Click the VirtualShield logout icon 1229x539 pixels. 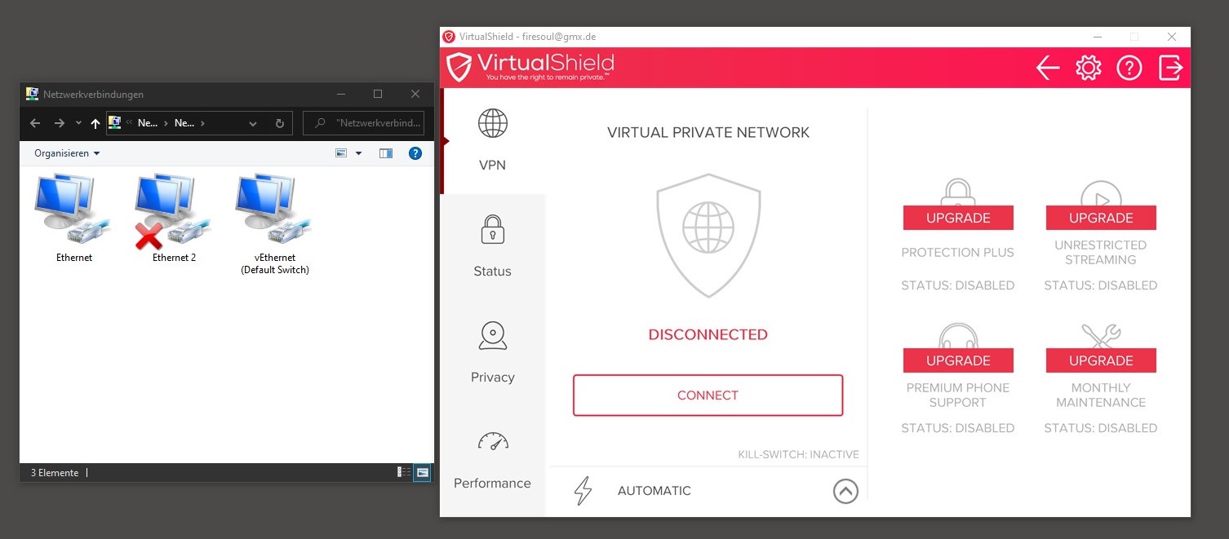[1170, 68]
